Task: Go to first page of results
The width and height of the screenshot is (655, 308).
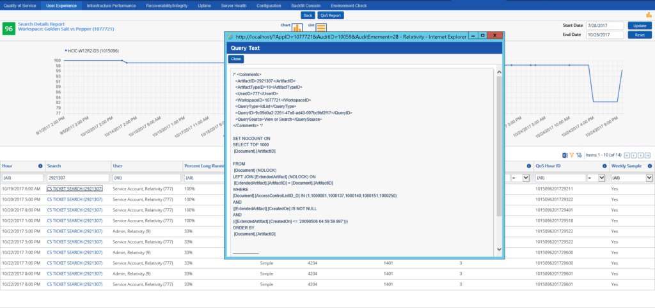Action: coord(627,155)
